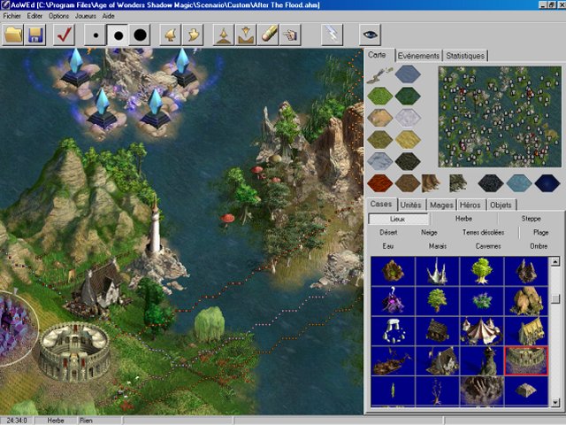Pick the dark green terrain hex
Viewport: 566px width, 425px height.
pos(408,97)
